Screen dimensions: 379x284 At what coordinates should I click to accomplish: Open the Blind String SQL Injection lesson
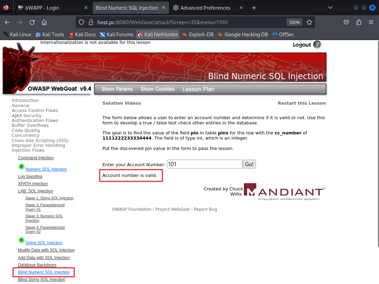[x=41, y=280]
